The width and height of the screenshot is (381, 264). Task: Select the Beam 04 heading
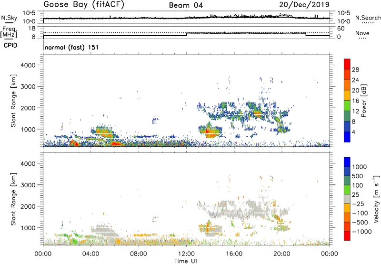(x=186, y=5)
